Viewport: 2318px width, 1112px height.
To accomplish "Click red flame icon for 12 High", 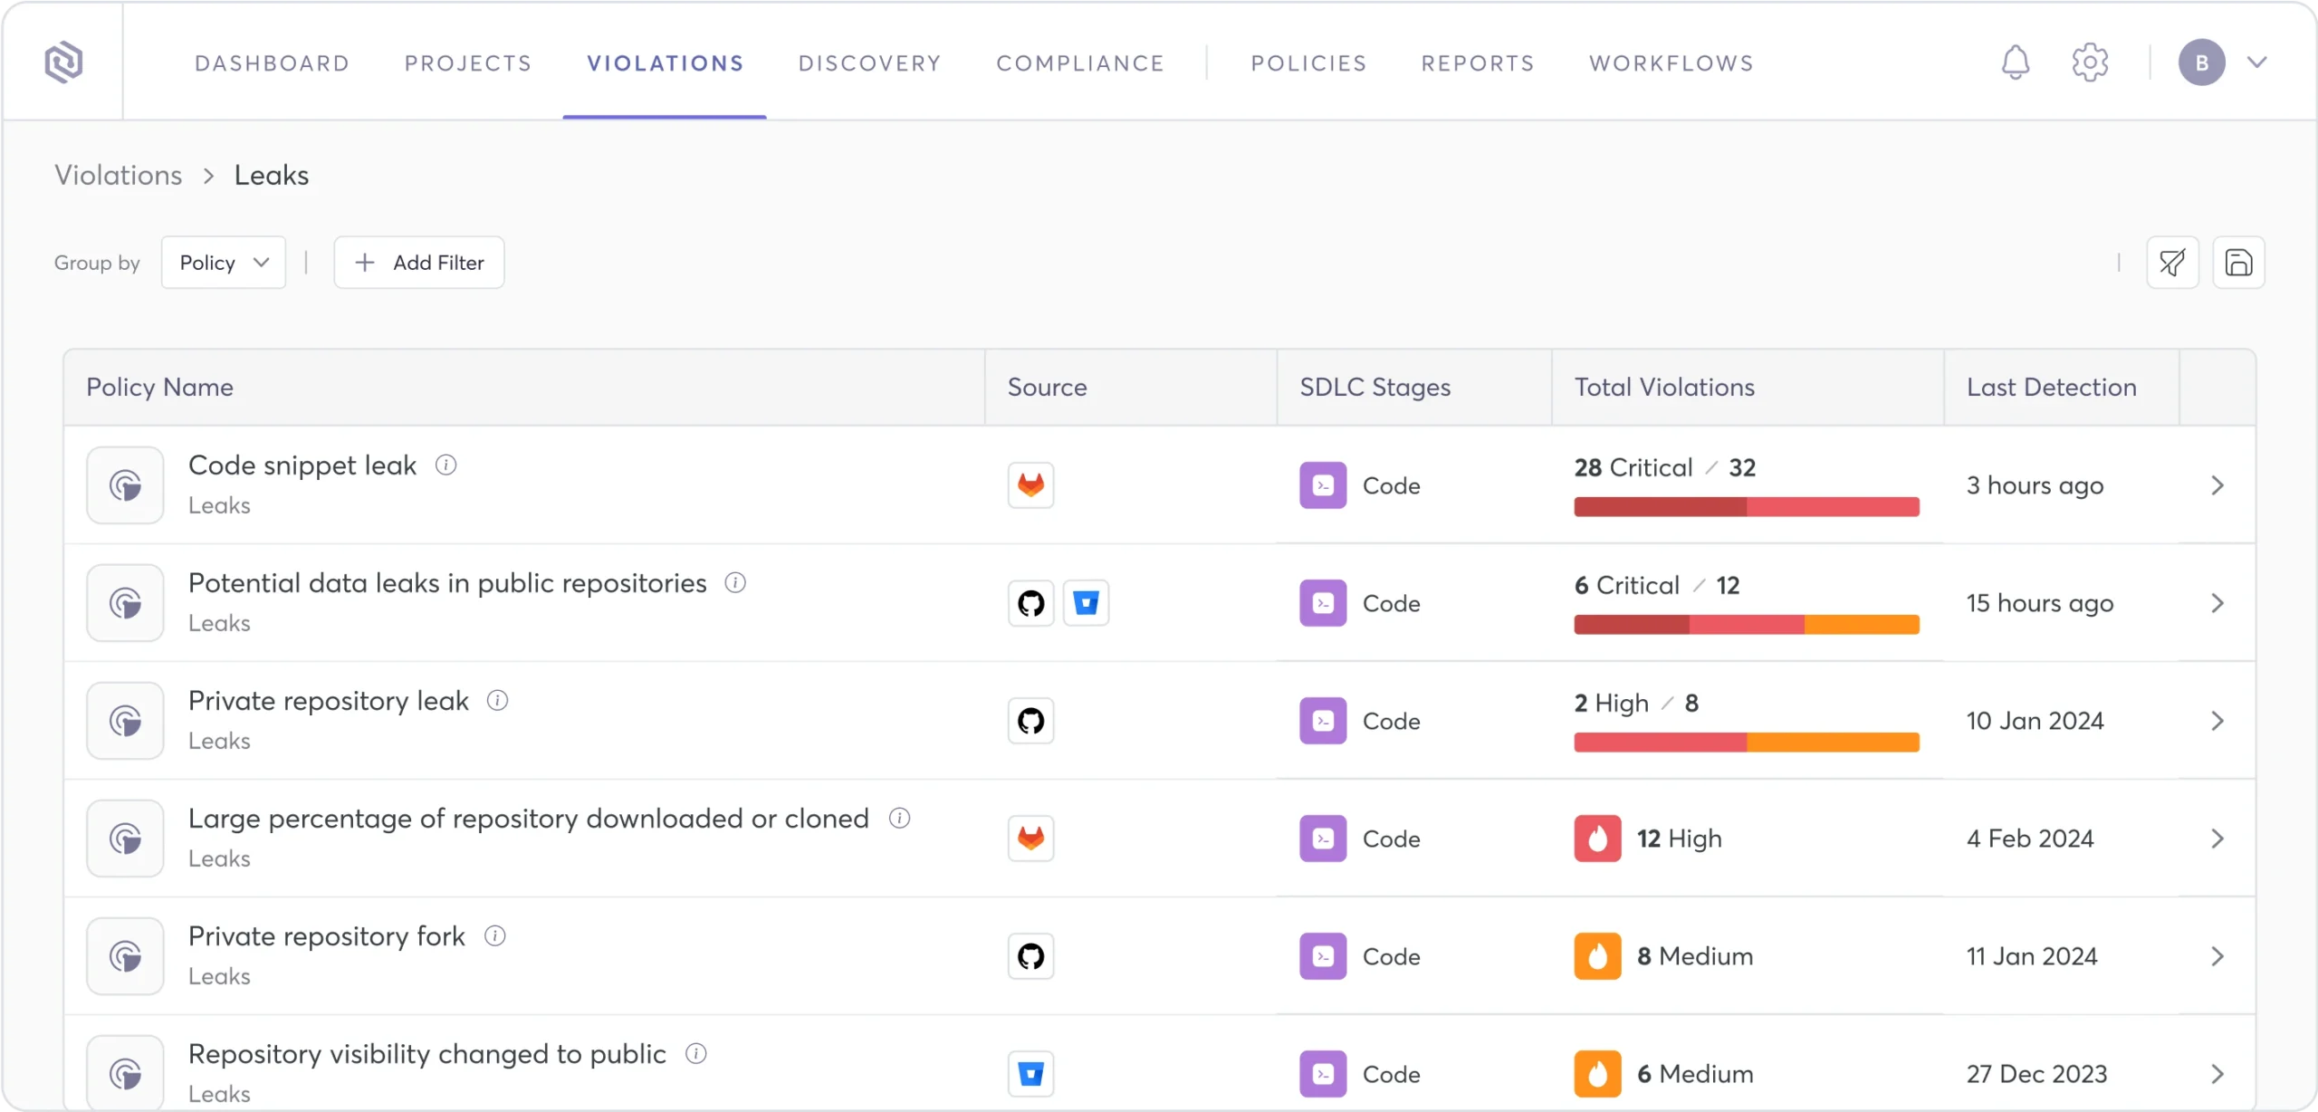I will pyautogui.click(x=1597, y=839).
